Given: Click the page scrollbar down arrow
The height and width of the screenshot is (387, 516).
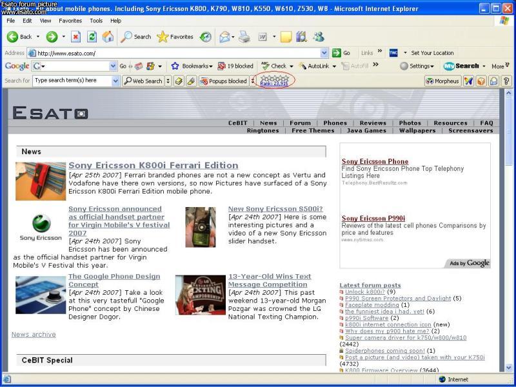Looking at the screenshot, I should click(x=509, y=368).
